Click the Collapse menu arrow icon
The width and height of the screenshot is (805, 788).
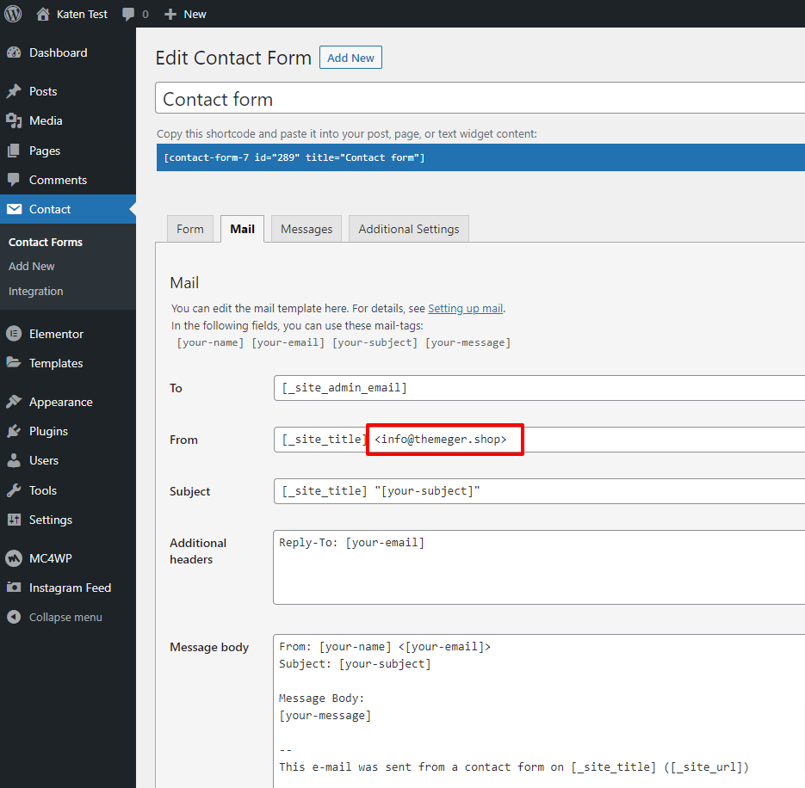14,617
